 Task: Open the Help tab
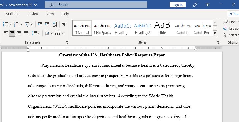[x=65, y=14]
